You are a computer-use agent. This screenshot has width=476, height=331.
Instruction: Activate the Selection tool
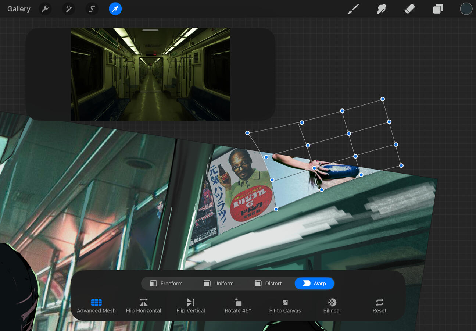(x=92, y=8)
